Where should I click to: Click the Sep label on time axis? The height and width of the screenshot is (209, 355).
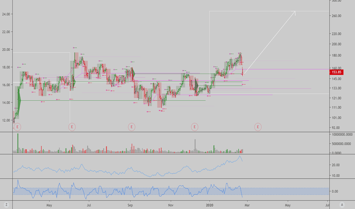[x=130, y=205]
